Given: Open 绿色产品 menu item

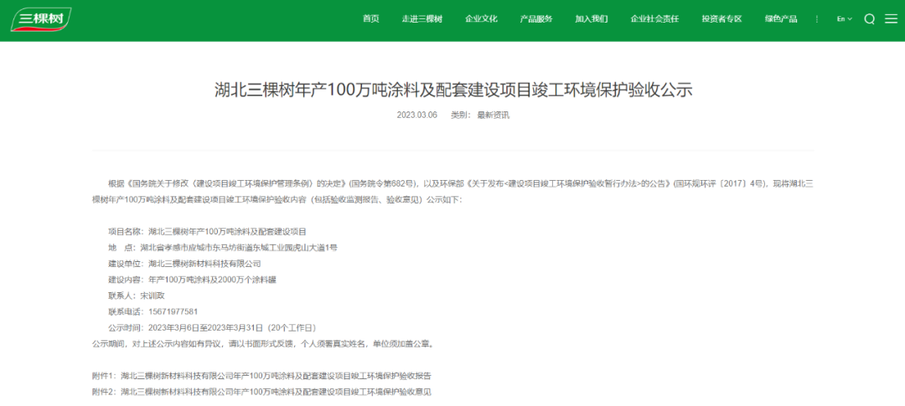Looking at the screenshot, I should (x=781, y=19).
